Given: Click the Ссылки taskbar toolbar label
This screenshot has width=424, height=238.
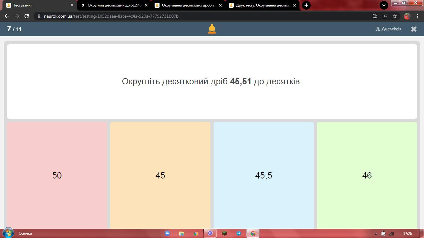Looking at the screenshot, I should [x=25, y=233].
